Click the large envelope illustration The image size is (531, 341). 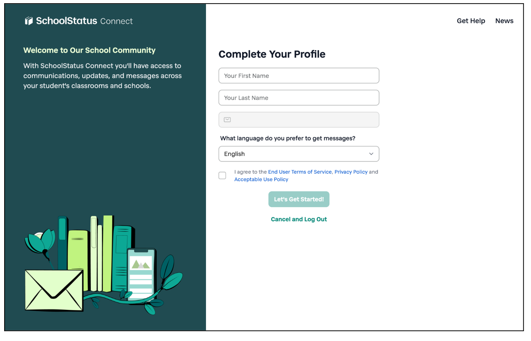coord(54,290)
